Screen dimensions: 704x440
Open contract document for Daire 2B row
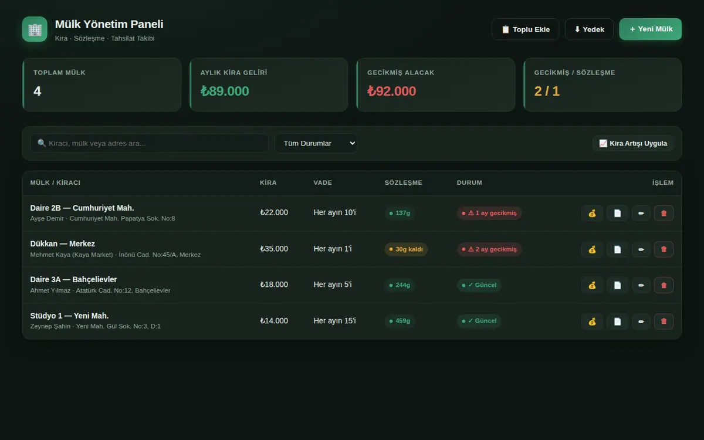pyautogui.click(x=617, y=213)
